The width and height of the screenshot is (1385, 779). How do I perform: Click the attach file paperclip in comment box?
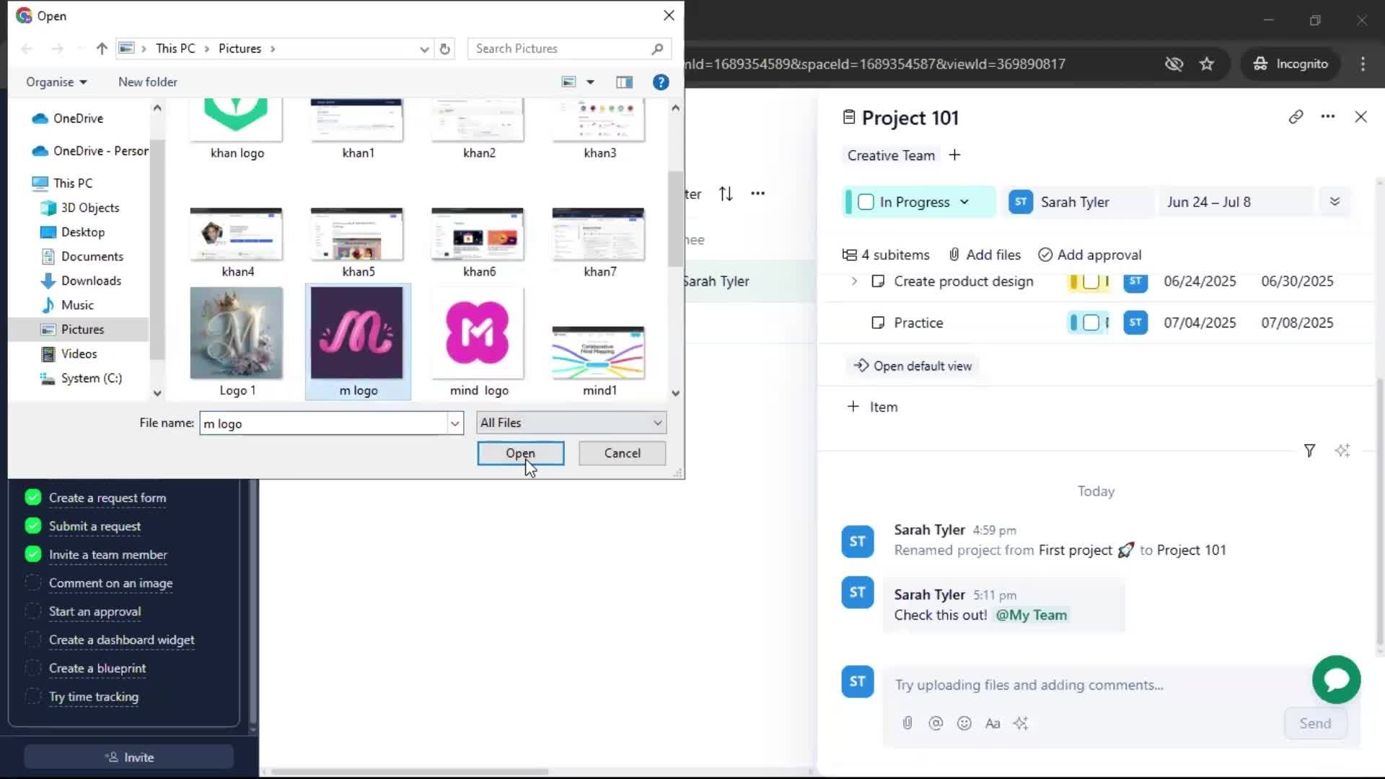click(x=907, y=723)
